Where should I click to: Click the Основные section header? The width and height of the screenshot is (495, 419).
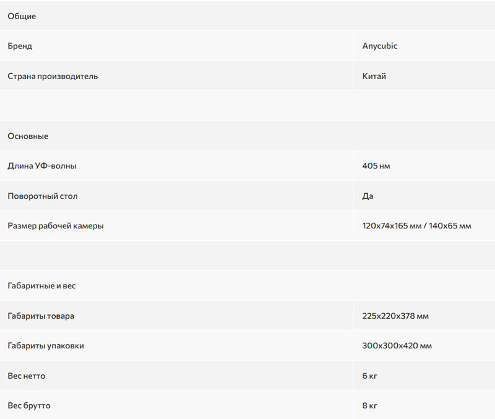[x=28, y=136]
